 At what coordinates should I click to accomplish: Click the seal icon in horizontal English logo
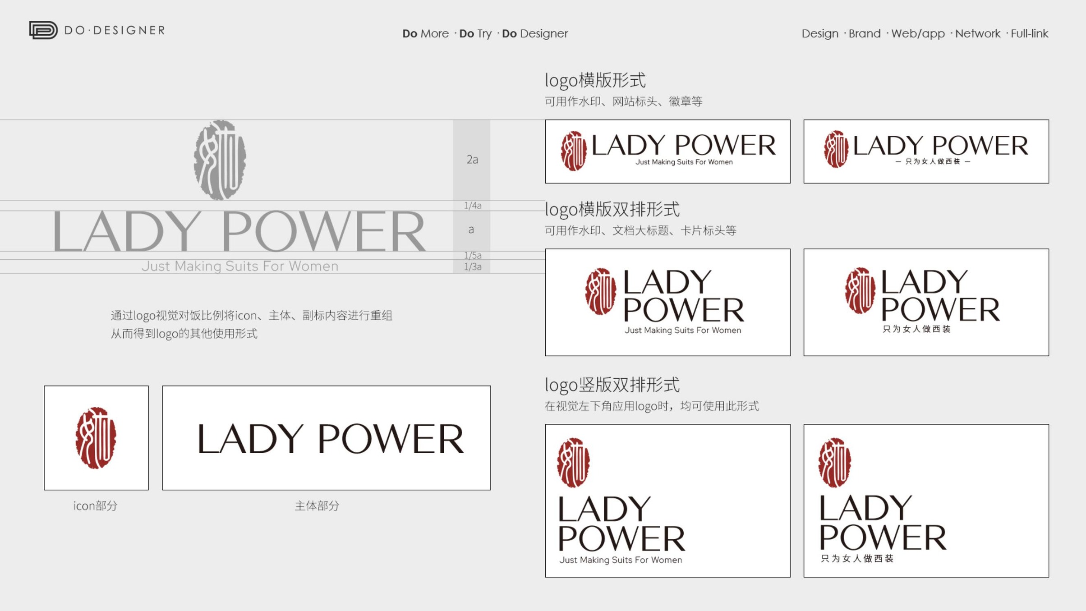click(574, 151)
